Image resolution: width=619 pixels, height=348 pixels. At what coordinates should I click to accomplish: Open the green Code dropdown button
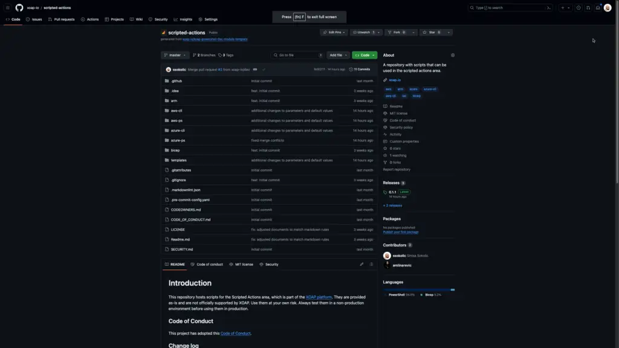click(365, 55)
